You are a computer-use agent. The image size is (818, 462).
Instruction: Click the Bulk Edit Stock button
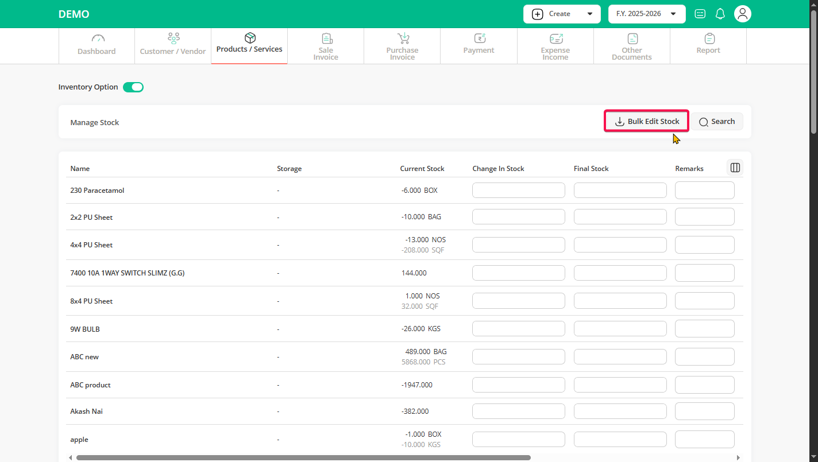(x=647, y=122)
